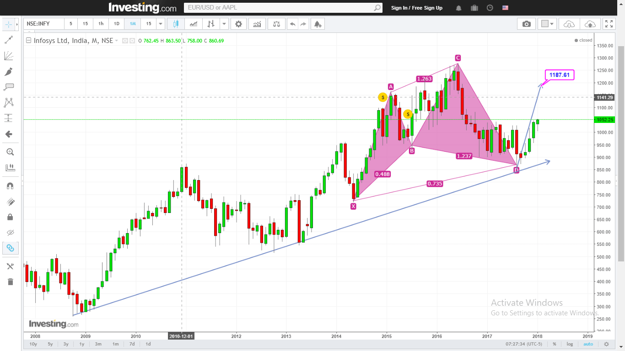Toggle the drawings sync link button
625x351 pixels.
coord(10,248)
